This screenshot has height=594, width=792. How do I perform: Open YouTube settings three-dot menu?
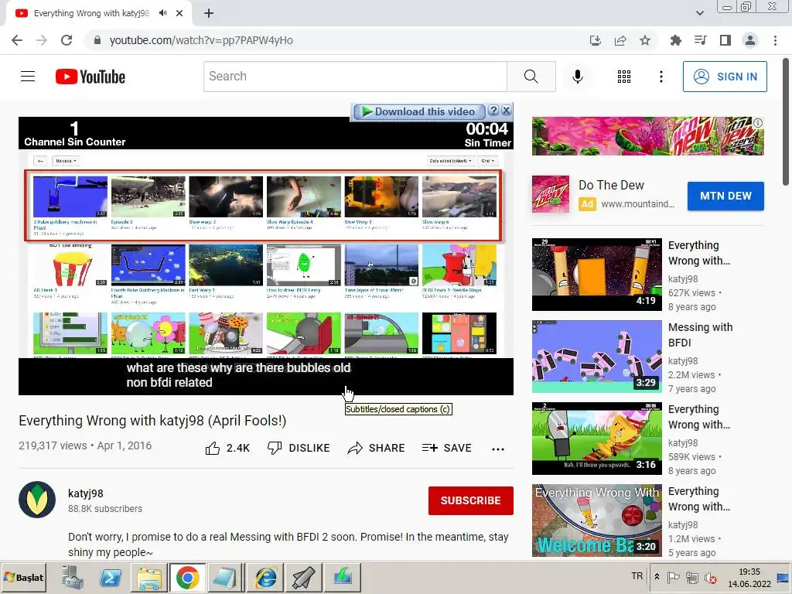661,77
